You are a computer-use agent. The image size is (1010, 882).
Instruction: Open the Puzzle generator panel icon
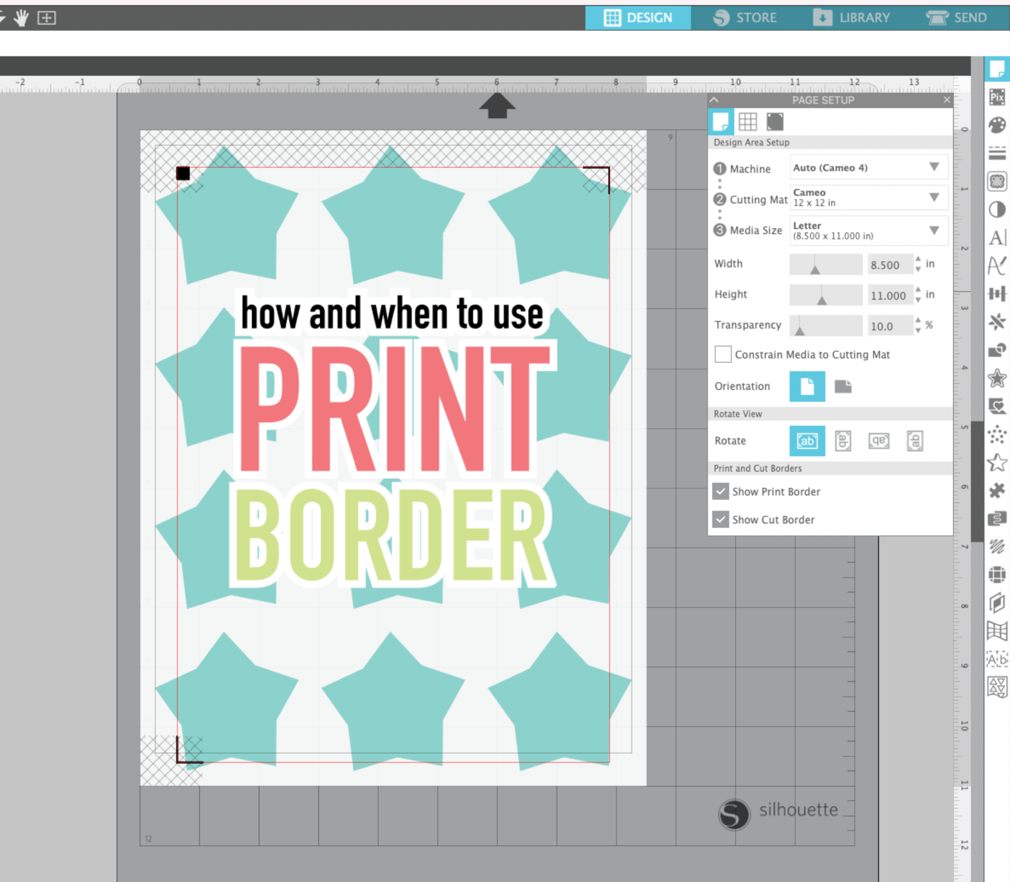coord(997,491)
